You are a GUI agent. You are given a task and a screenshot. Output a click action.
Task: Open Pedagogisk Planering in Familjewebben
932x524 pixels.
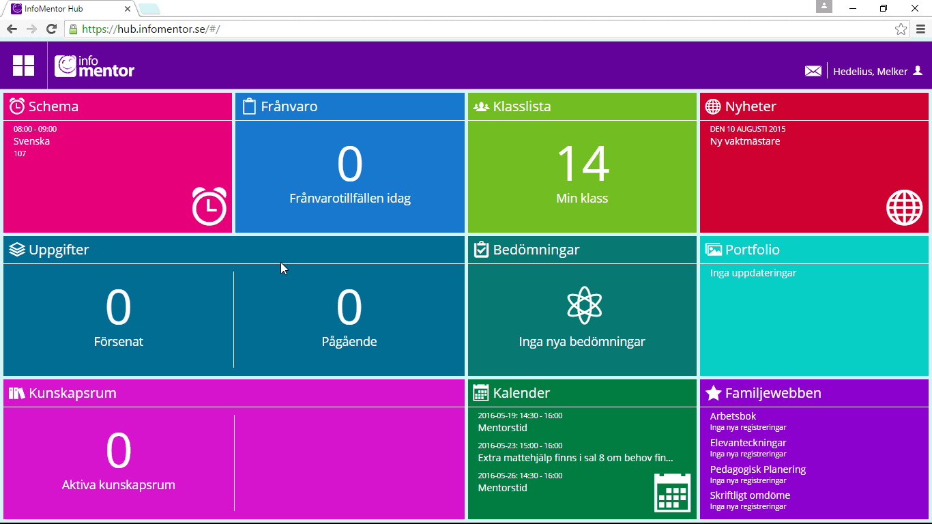757,469
